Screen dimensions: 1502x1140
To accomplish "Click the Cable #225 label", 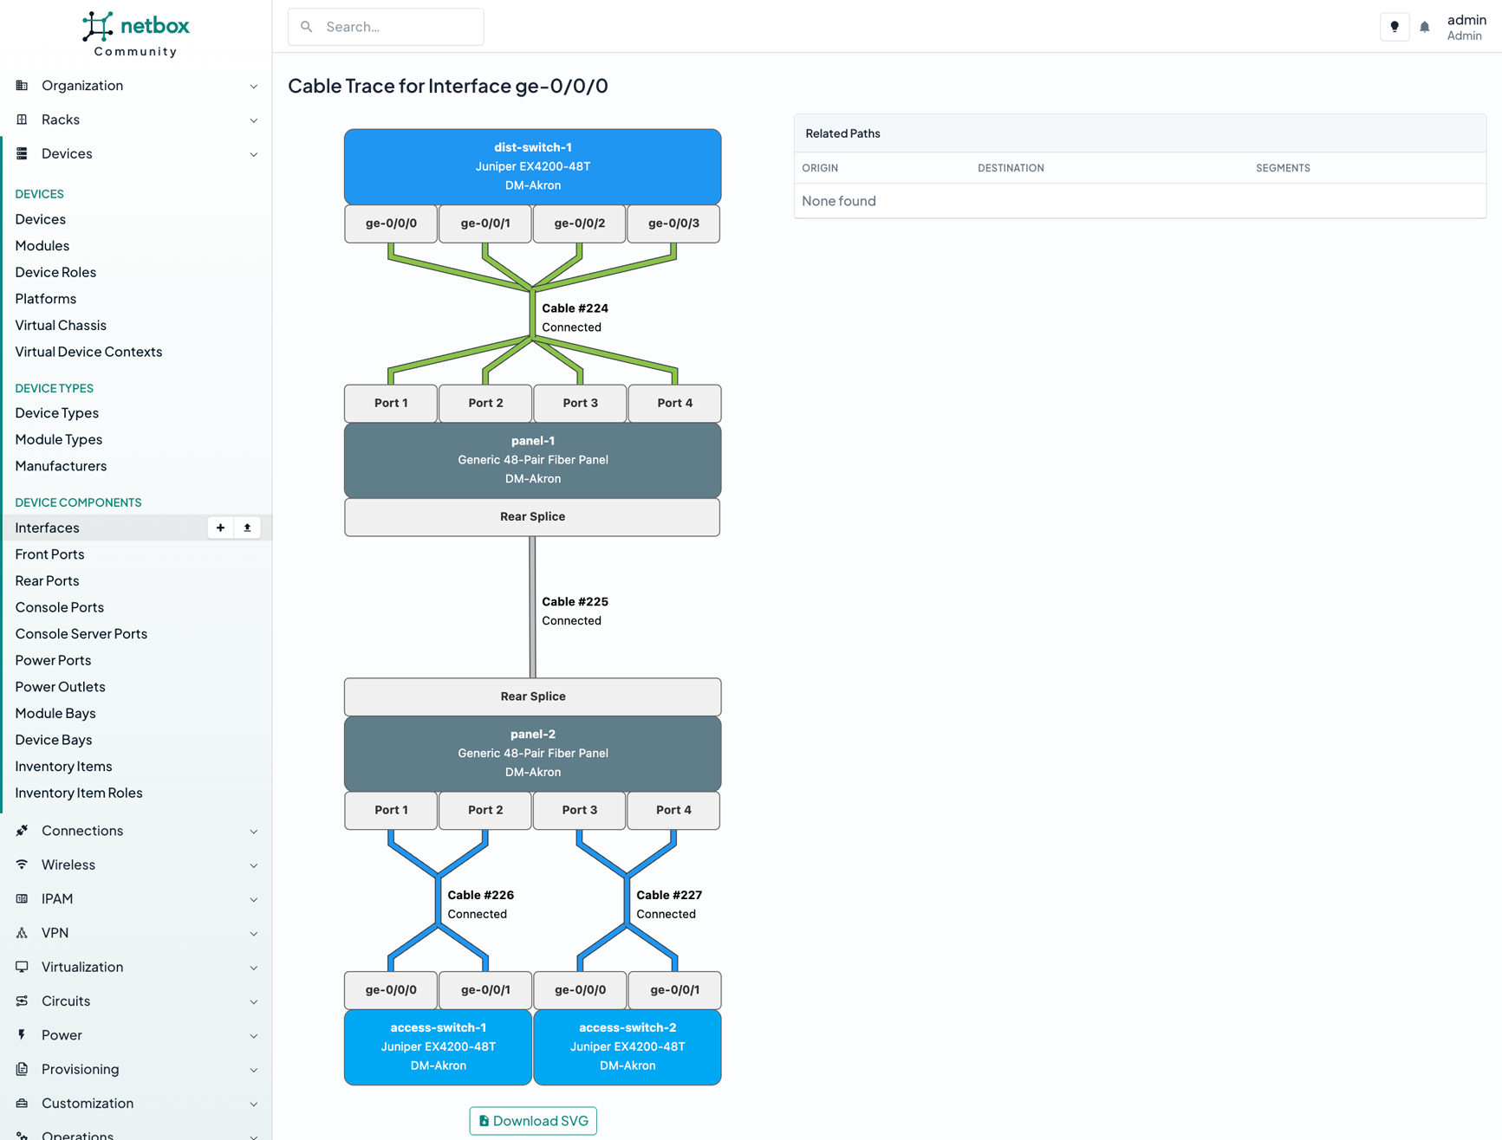I will click(575, 601).
